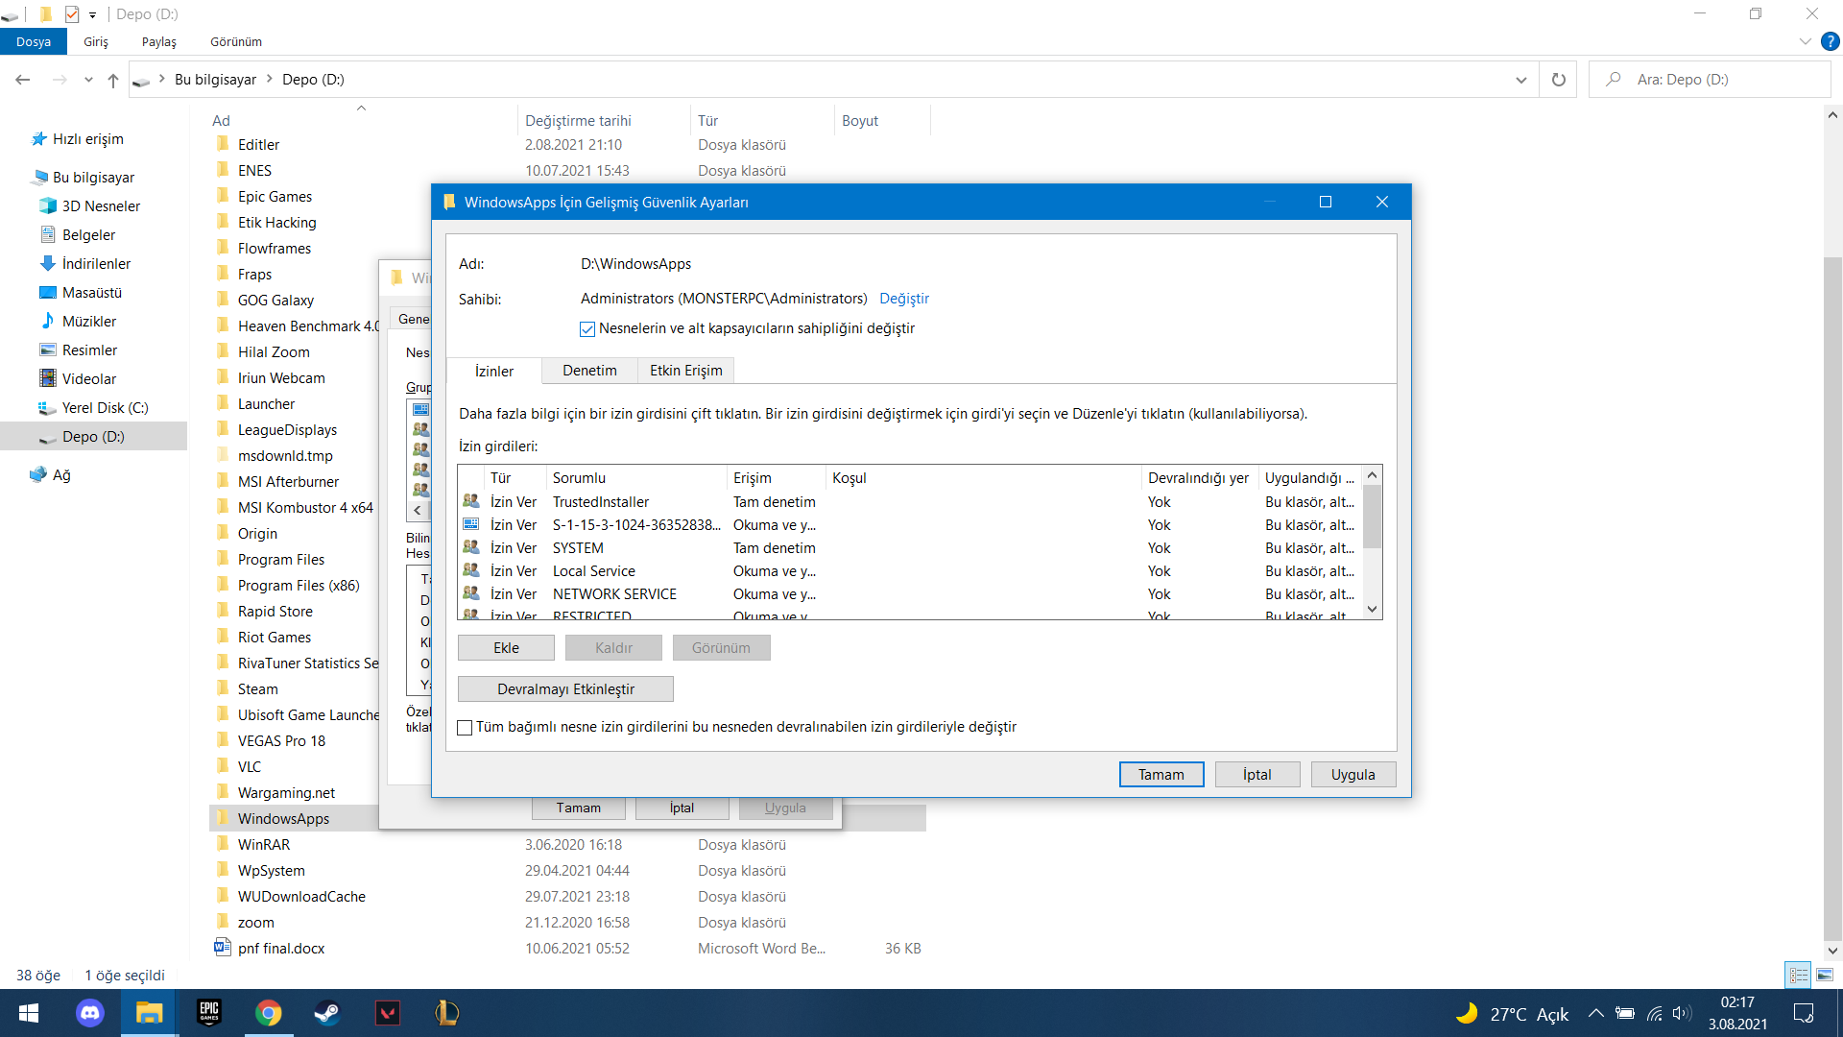Click the refresh icon beside address bar
The height and width of the screenshot is (1037, 1843).
pos(1558,80)
